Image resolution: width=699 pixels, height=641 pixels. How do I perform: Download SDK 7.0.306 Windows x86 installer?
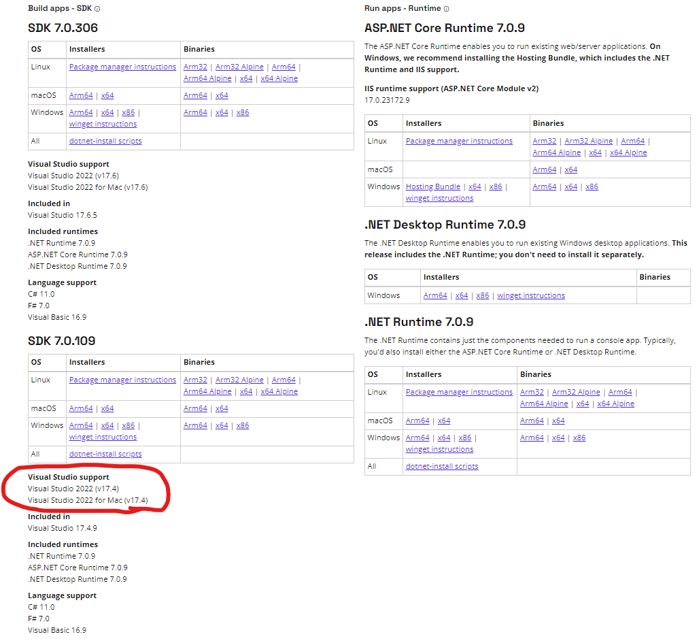pyautogui.click(x=129, y=112)
